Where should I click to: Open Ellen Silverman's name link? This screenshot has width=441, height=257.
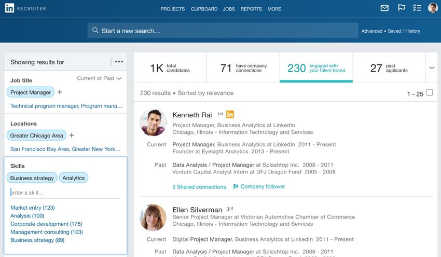tap(197, 210)
